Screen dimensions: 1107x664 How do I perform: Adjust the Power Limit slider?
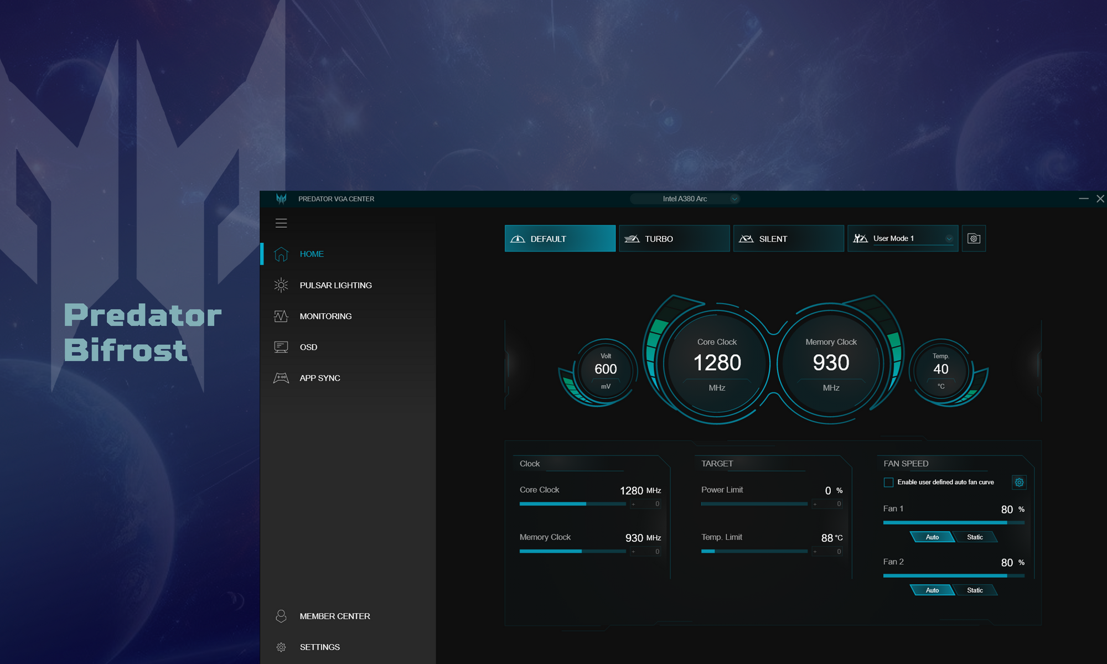[754, 504]
